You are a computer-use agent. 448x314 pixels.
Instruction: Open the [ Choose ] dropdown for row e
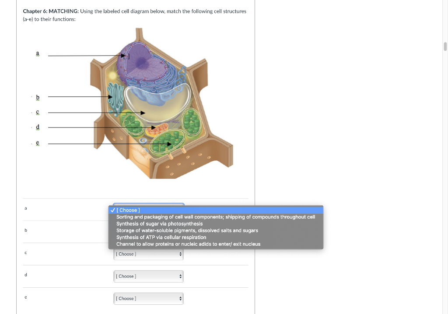click(x=148, y=298)
